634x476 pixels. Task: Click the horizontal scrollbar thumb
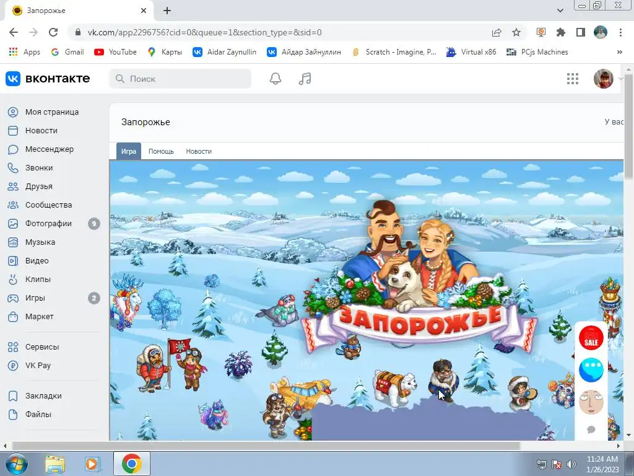coord(265,446)
